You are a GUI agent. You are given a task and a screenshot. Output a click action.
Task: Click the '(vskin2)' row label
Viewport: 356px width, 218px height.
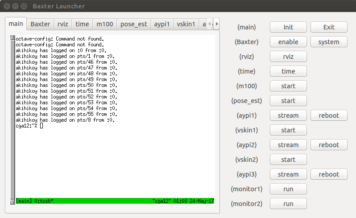tap(247, 160)
